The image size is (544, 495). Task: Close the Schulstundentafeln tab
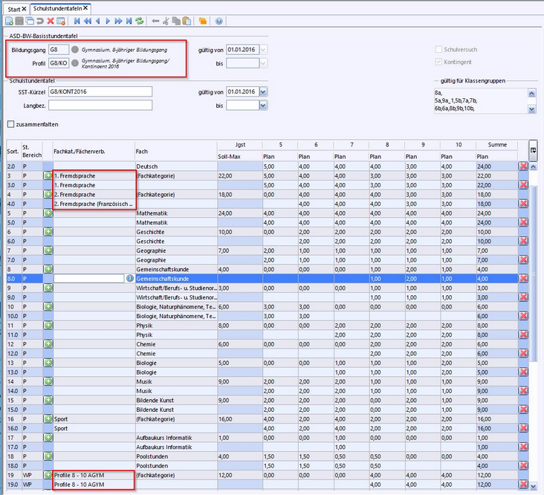coord(85,7)
